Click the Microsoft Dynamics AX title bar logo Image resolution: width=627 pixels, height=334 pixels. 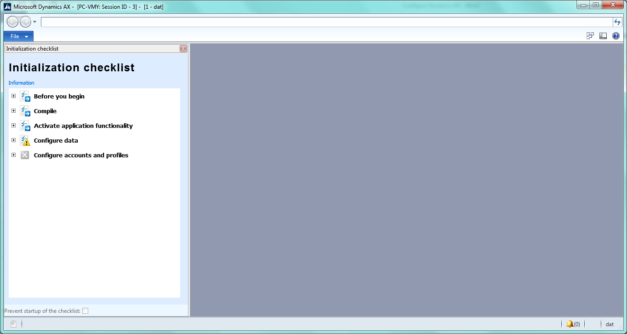[x=7, y=7]
